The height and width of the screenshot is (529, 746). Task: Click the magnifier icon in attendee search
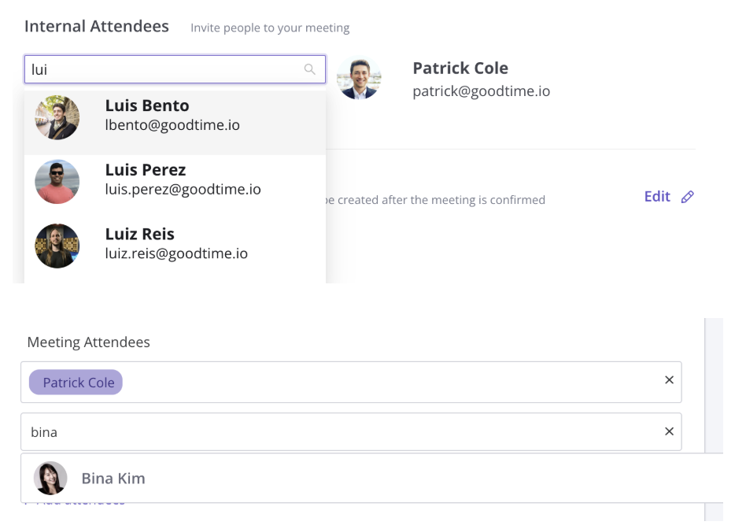310,69
